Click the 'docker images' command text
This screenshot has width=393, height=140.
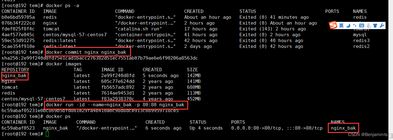click(x=64, y=64)
